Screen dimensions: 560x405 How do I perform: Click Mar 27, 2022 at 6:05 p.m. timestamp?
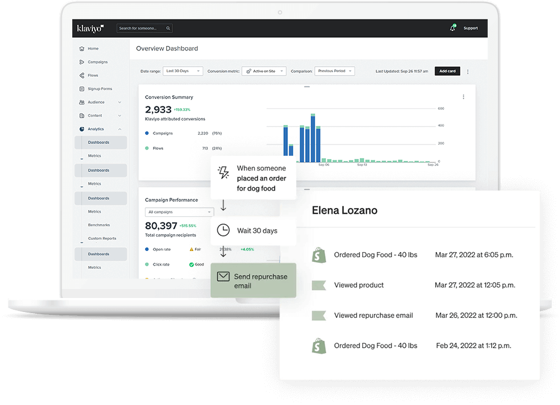[474, 255]
